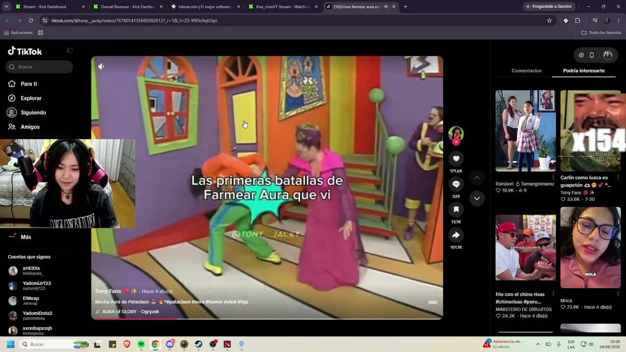
Task: Switch to the Kiwi_chanVT Stream tab
Action: point(282,7)
